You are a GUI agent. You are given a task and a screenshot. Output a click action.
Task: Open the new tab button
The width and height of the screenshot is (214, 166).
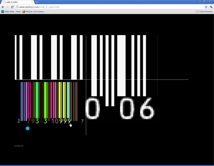[37, 2]
